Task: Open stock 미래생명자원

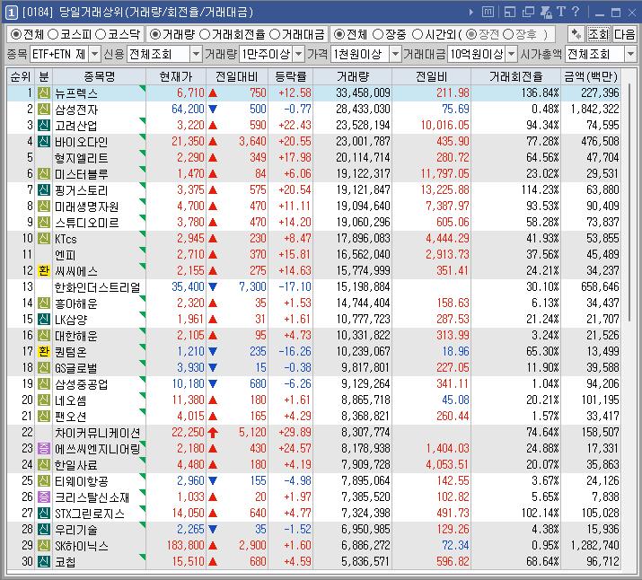Action: click(86, 206)
